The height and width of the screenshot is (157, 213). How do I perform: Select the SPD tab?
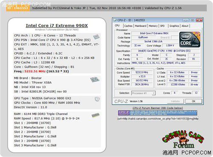click(x=162, y=26)
